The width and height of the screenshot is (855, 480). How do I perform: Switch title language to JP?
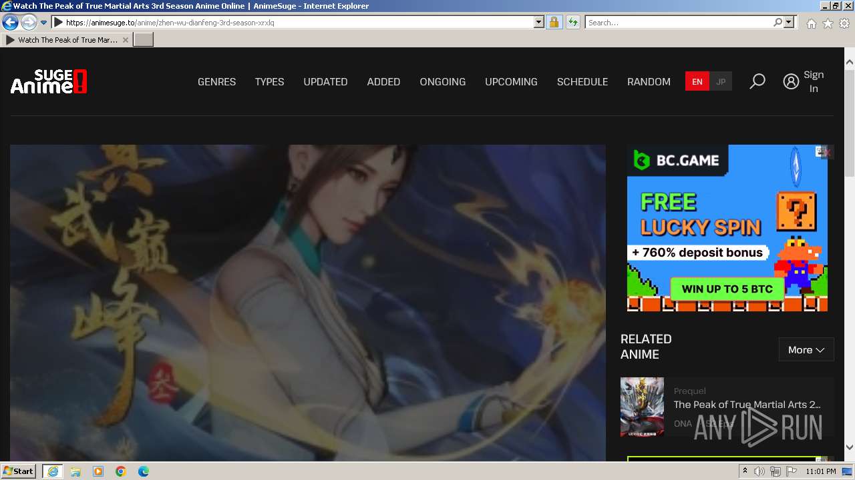point(721,81)
